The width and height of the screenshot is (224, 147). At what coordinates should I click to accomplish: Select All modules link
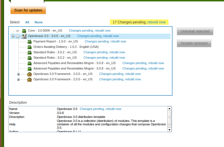click(27, 22)
